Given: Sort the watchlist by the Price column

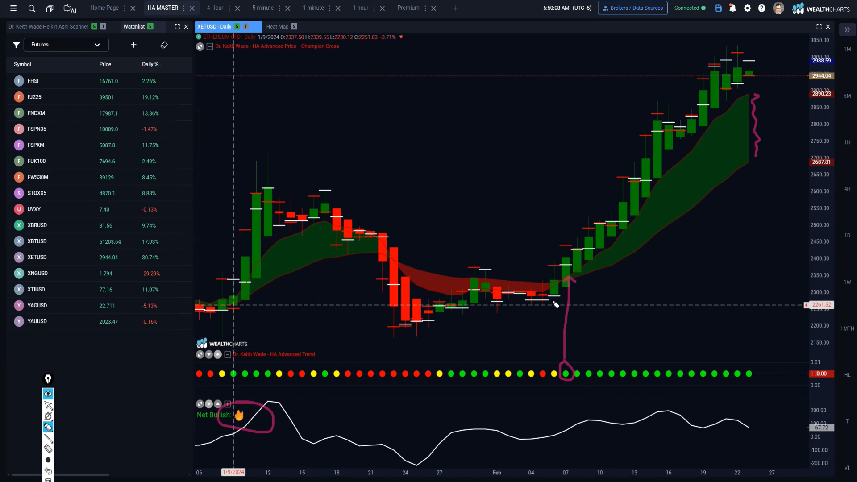Looking at the screenshot, I should 105,64.
